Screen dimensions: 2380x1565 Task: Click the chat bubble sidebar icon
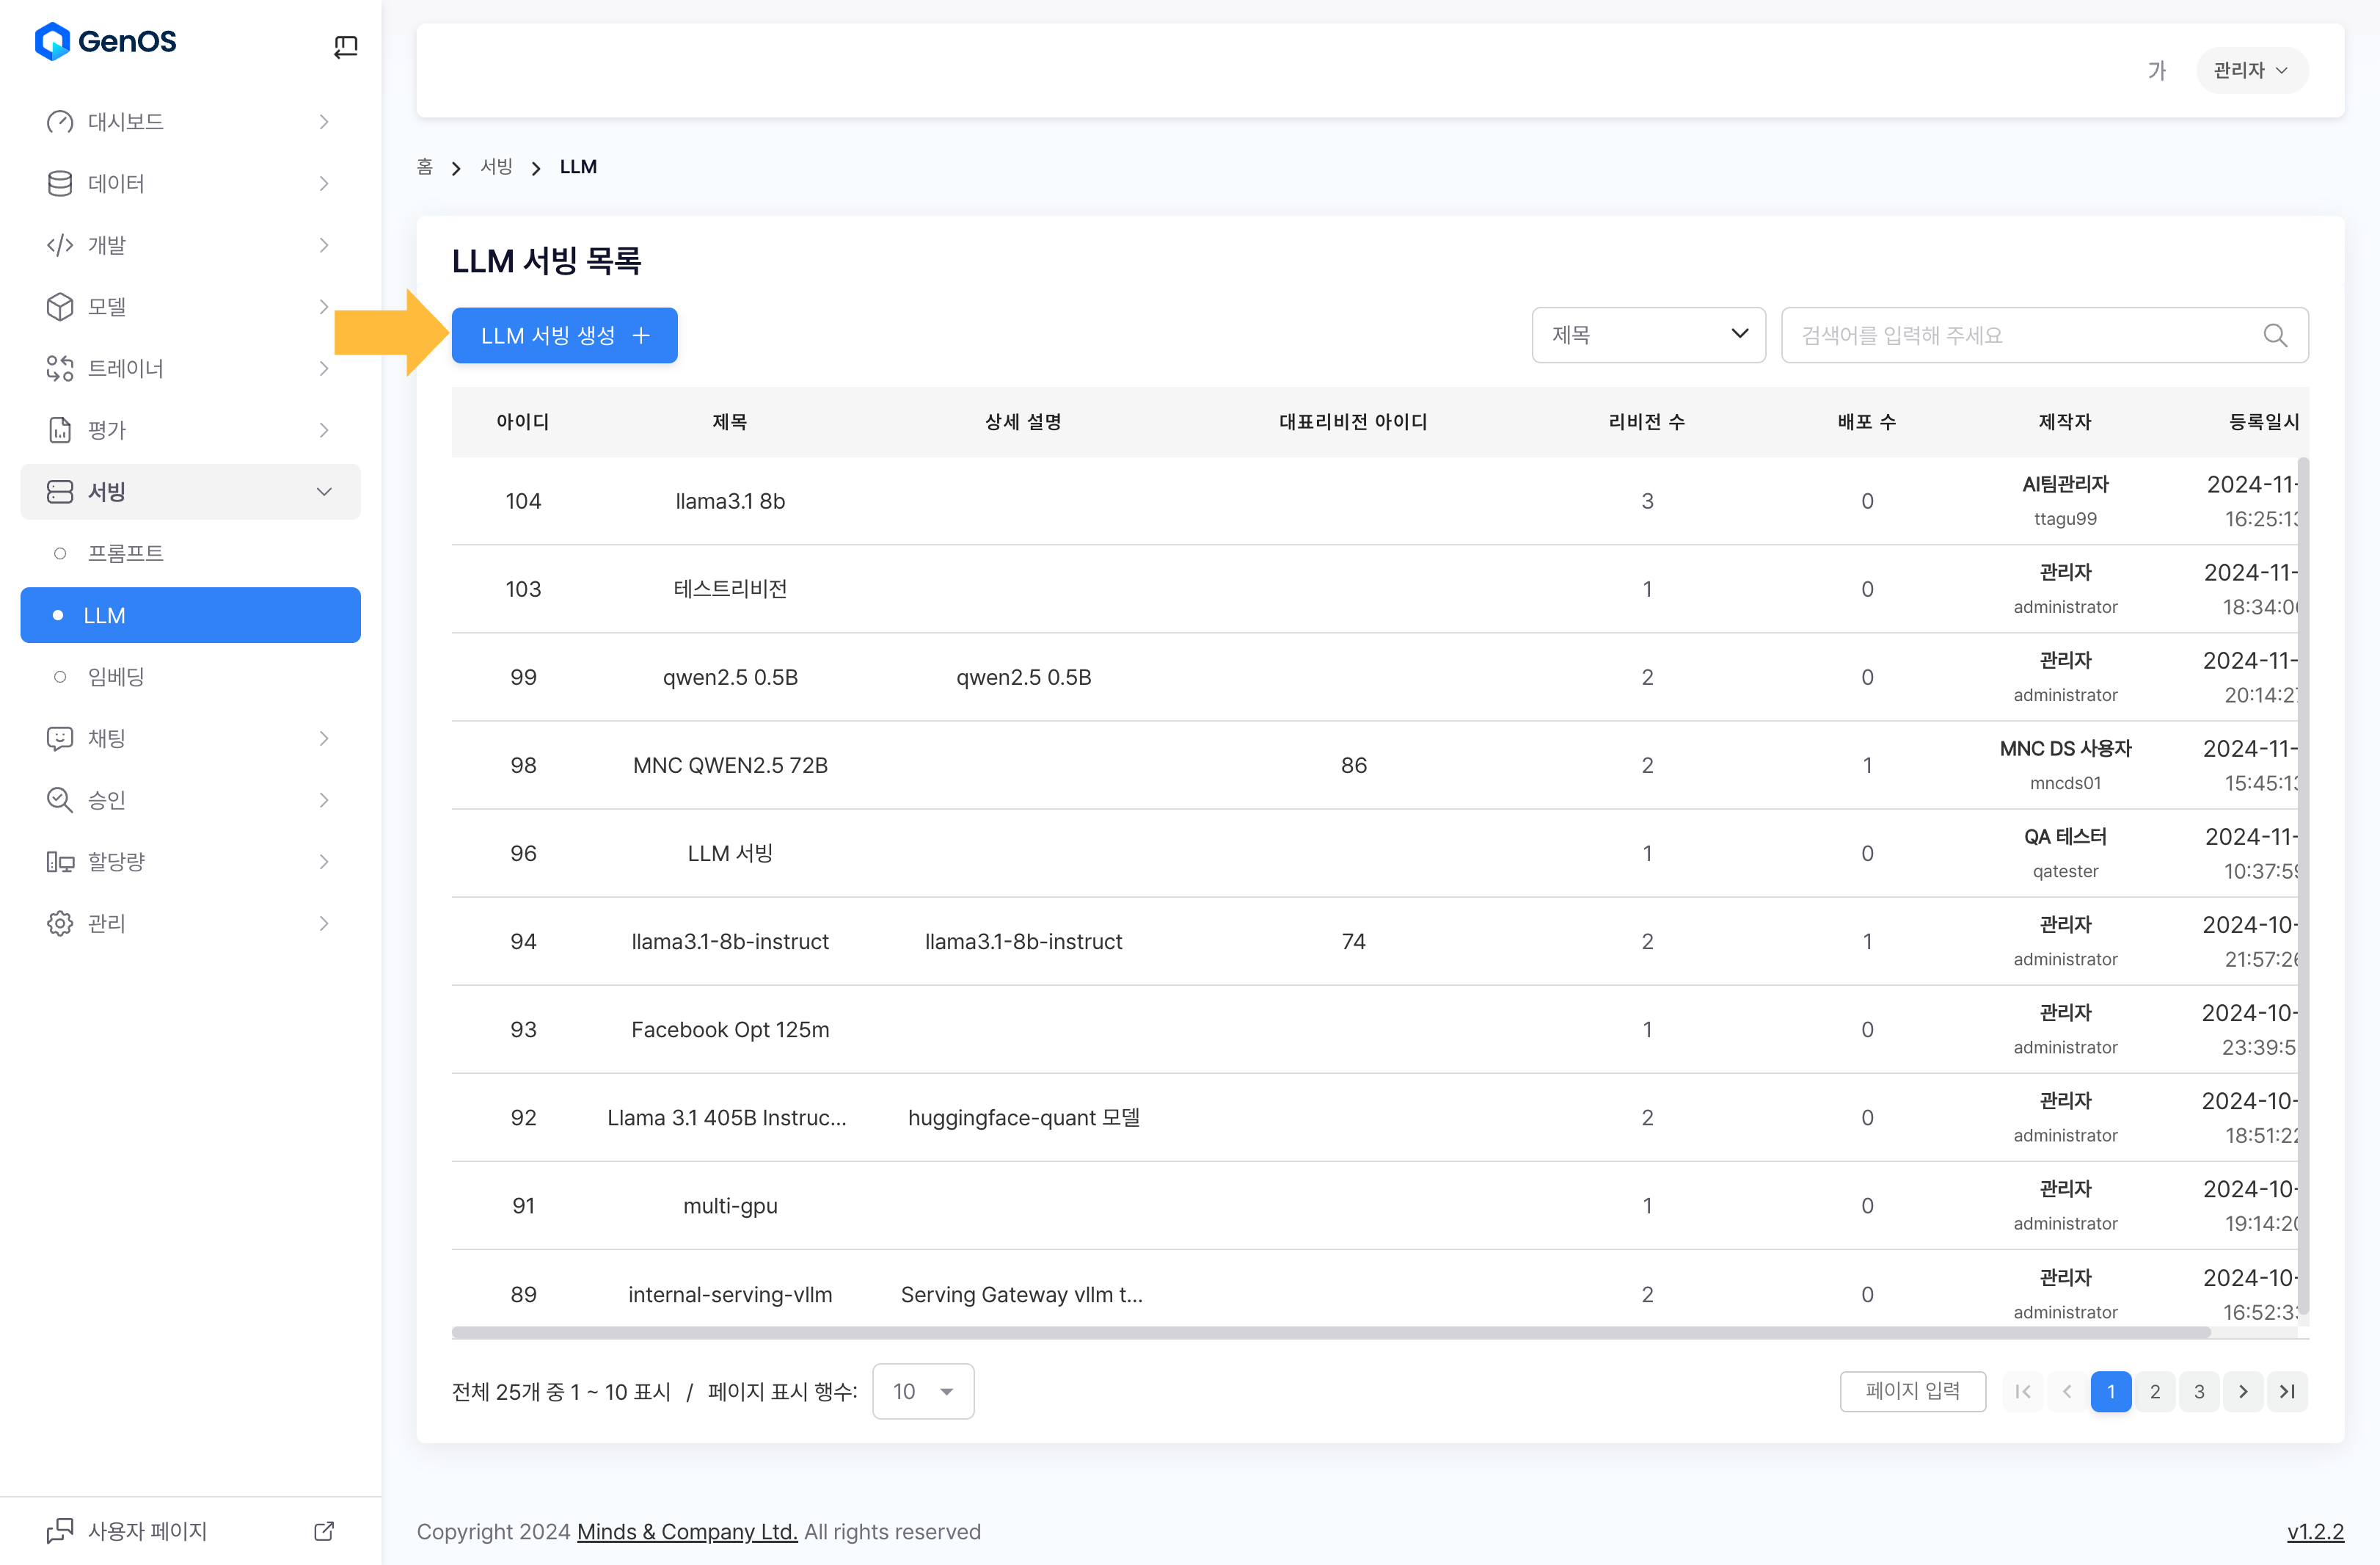(60, 738)
